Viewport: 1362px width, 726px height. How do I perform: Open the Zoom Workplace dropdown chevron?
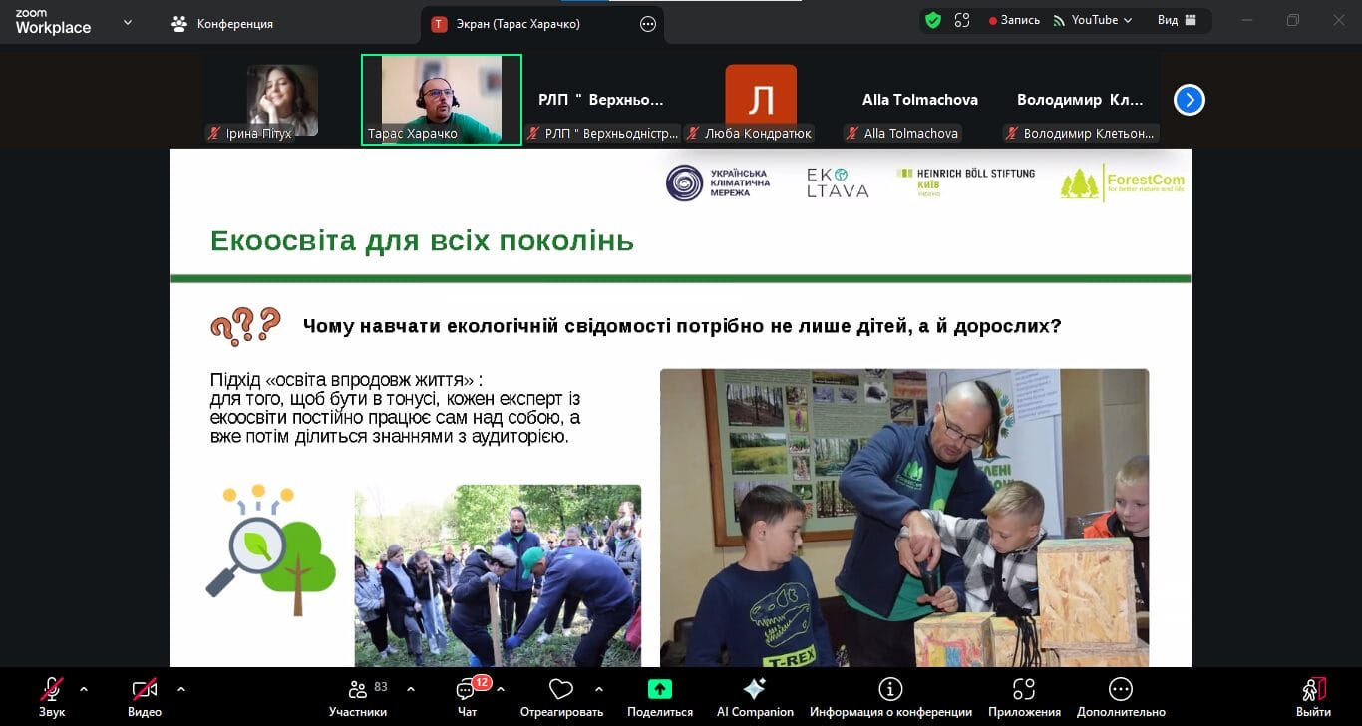(x=127, y=22)
